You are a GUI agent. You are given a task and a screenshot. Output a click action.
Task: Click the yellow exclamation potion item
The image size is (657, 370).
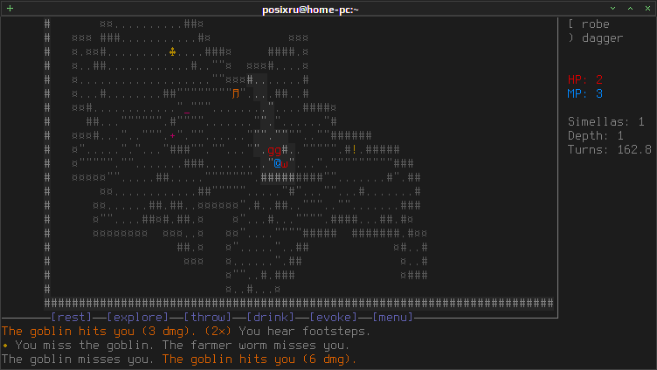[x=355, y=149]
